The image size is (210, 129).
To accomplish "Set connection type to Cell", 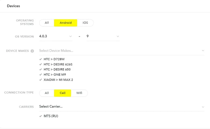I will 62,93.
